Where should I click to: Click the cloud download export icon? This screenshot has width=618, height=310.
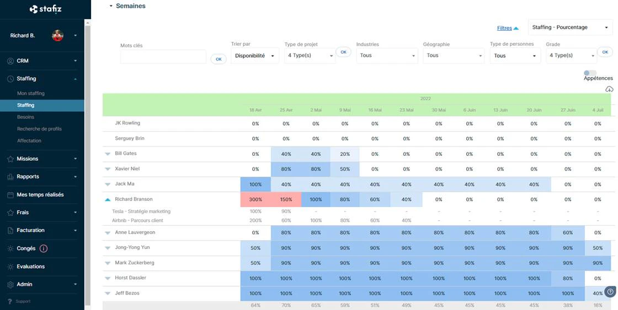coord(609,89)
